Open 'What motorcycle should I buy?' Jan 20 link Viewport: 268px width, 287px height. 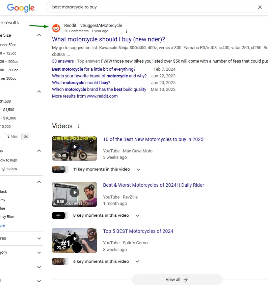coord(81,83)
